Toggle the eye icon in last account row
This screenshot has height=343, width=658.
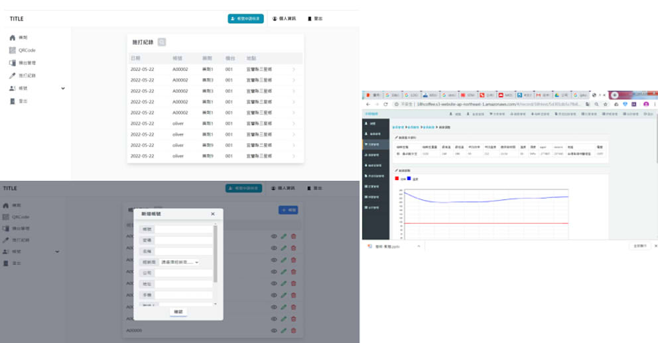(273, 330)
